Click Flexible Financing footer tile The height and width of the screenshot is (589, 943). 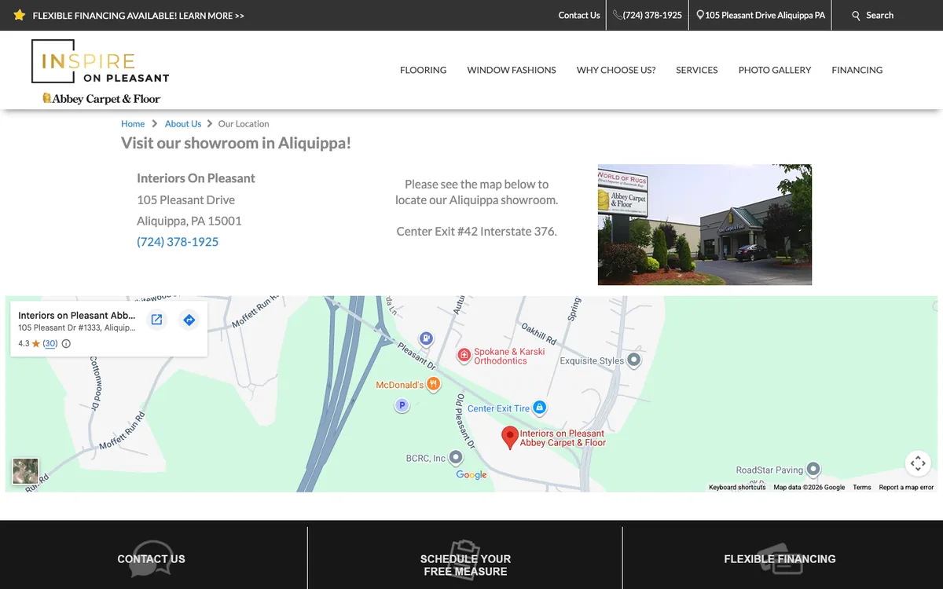pos(780,559)
